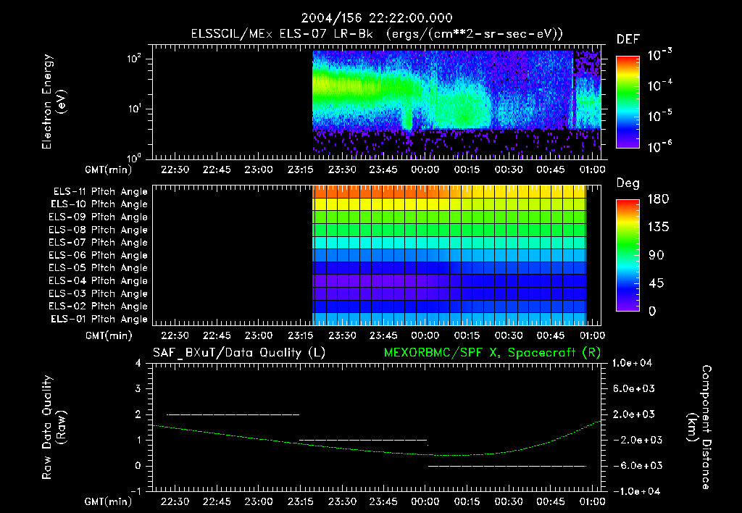Select the ELS-01 Pitch Angle row label
This screenshot has height=513, width=742.
click(99, 319)
